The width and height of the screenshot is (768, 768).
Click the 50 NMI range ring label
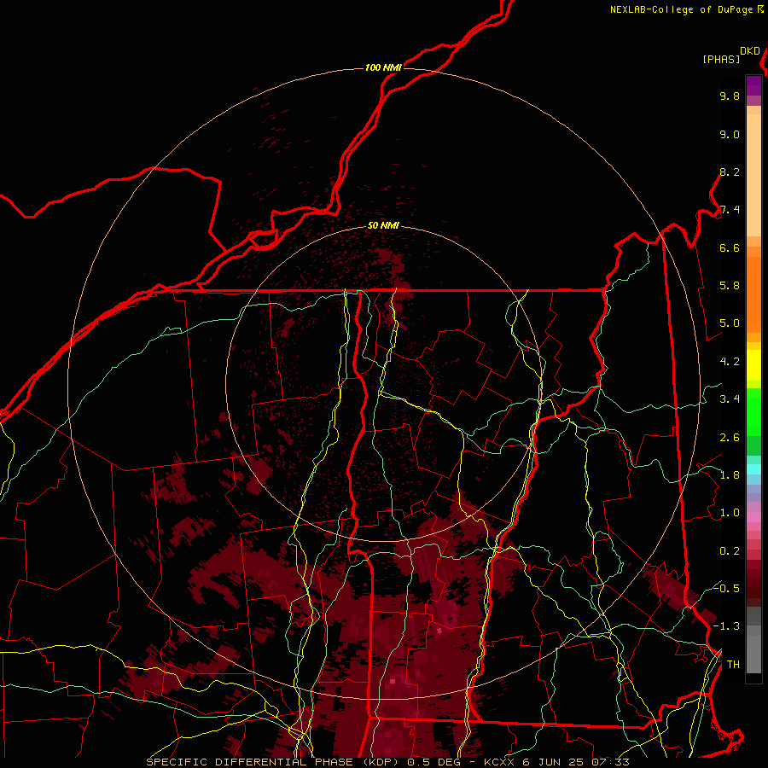(x=383, y=225)
